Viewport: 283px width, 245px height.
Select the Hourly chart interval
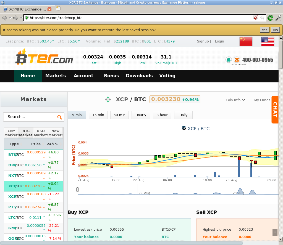[x=141, y=115]
